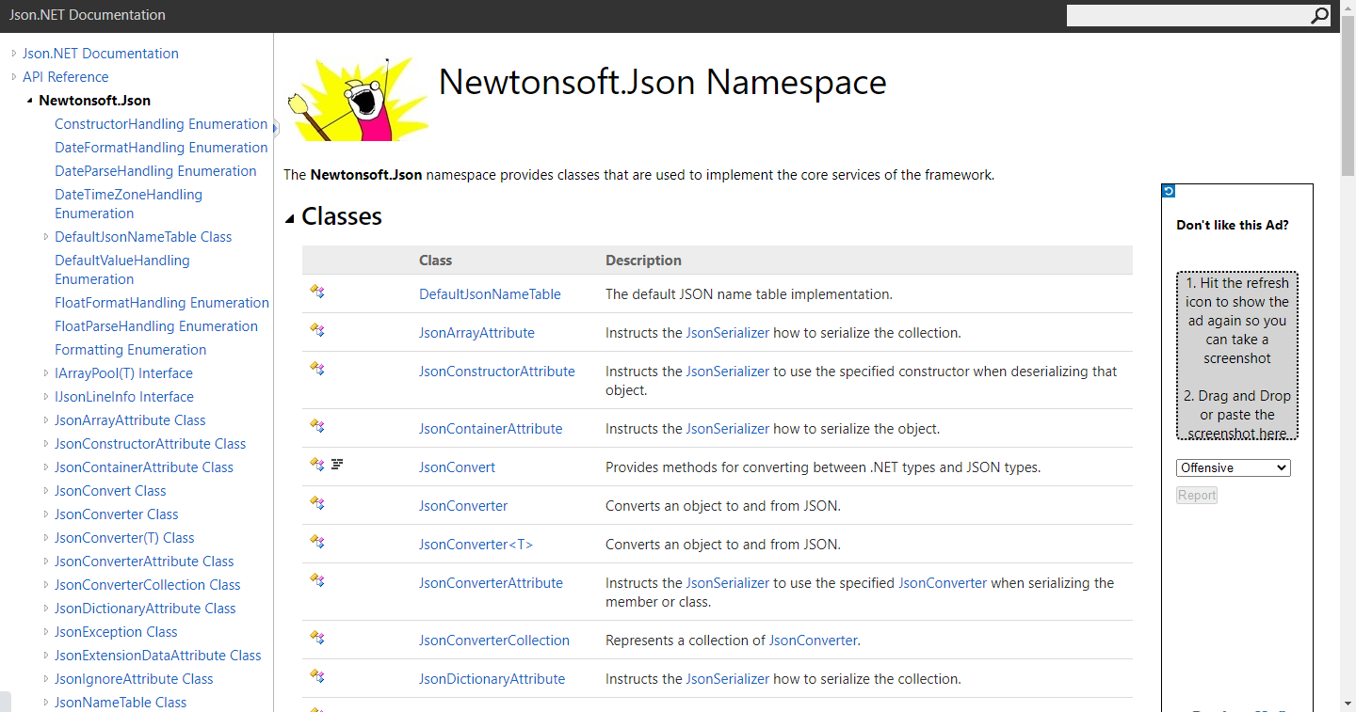Click the Json.NET Documentation header title
Image resolution: width=1356 pixels, height=712 pixels.
88,15
